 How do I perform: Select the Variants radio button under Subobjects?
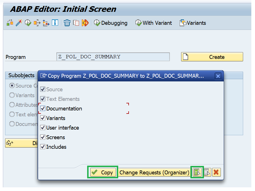point(12,95)
